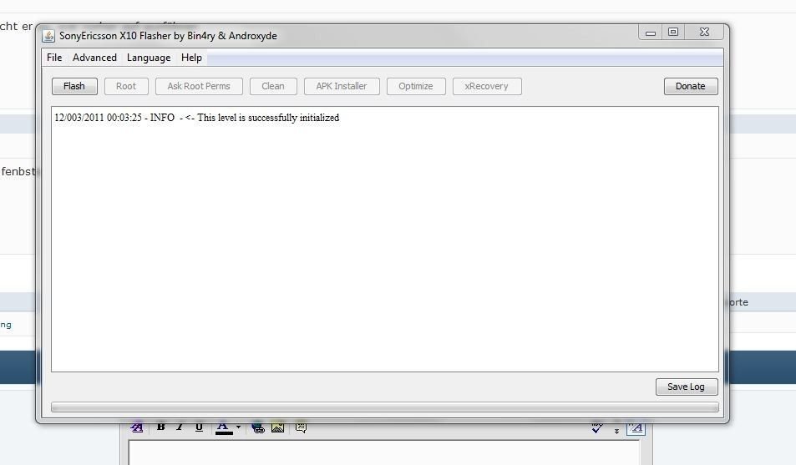Click the log line mentioning successfully initialized
Screen dimensions: 796x465
click(197, 118)
